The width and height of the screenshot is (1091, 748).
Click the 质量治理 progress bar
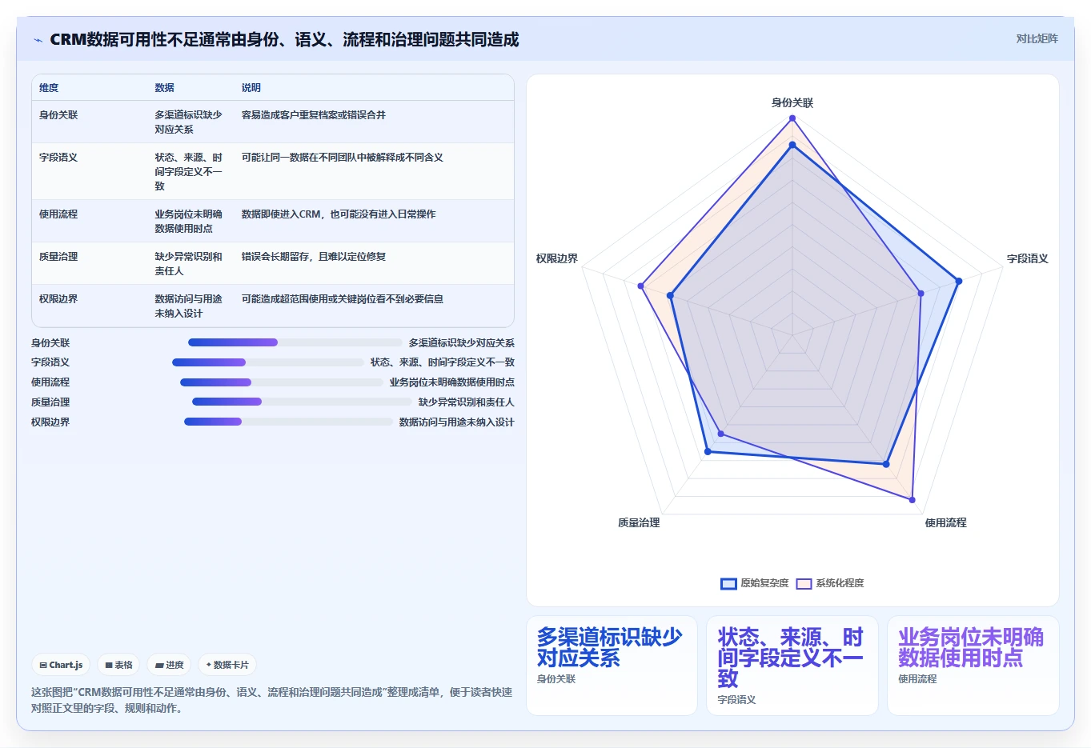point(302,402)
